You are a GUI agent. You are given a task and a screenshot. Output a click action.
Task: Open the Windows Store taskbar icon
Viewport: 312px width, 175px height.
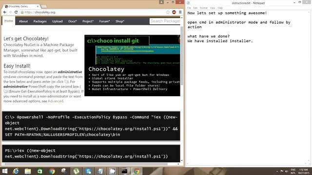[40, 171]
